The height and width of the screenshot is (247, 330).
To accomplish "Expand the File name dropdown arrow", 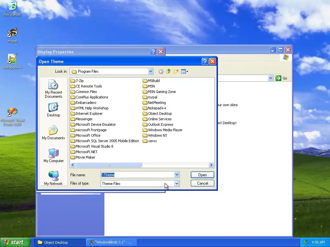I will tap(177, 175).
